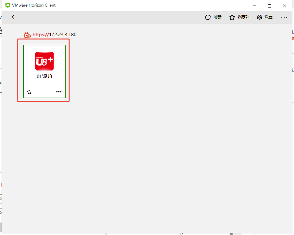
Task: Click the VMware Horizon Client title icon
Action: [8, 5]
